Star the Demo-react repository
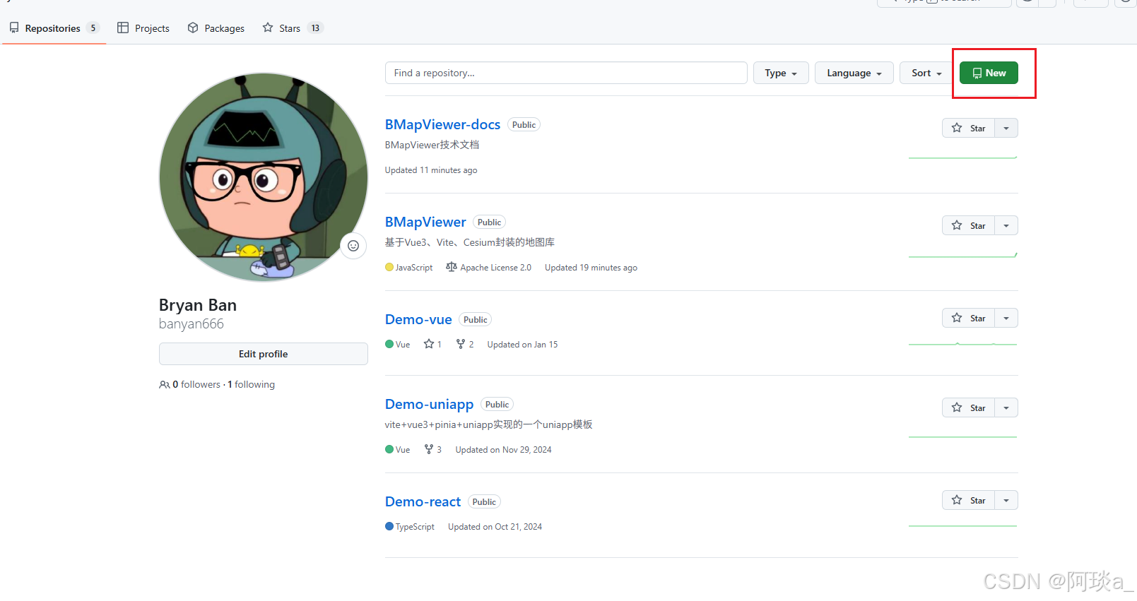This screenshot has width=1137, height=601. (968, 500)
